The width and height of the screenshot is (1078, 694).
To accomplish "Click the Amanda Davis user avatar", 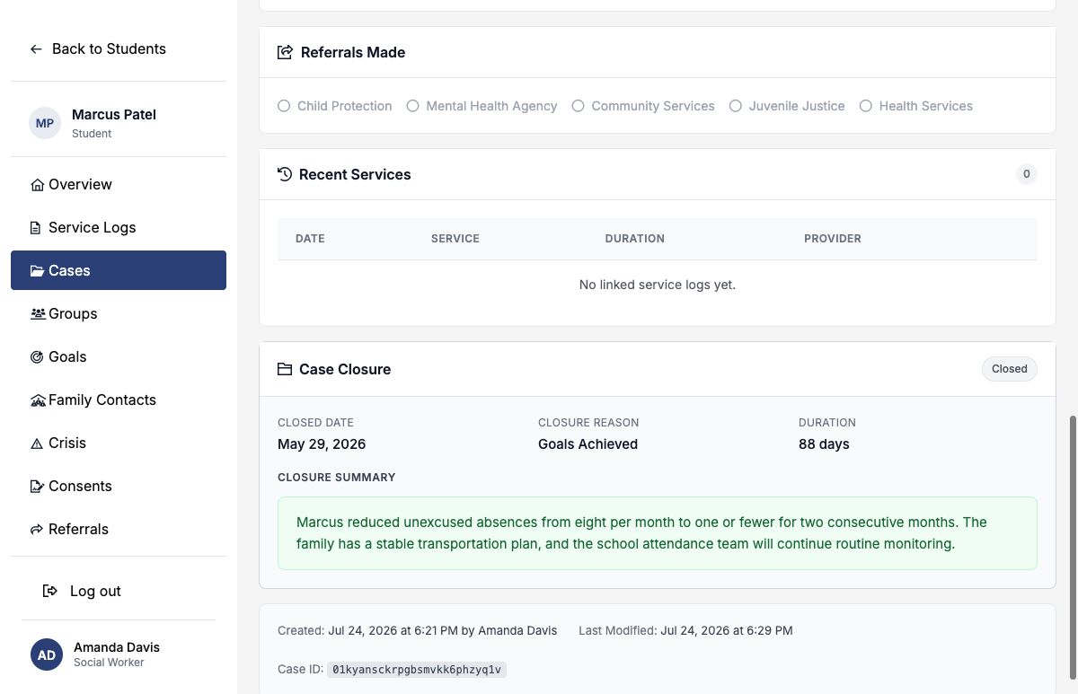I will point(47,655).
